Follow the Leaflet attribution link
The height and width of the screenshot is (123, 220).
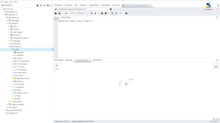pyautogui.click(x=217, y=119)
